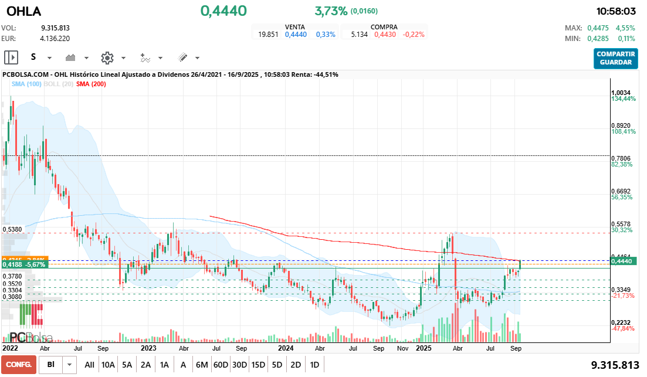Expand the add indicator dropdown arrow
The width and height of the screenshot is (647, 377).
click(x=160, y=57)
